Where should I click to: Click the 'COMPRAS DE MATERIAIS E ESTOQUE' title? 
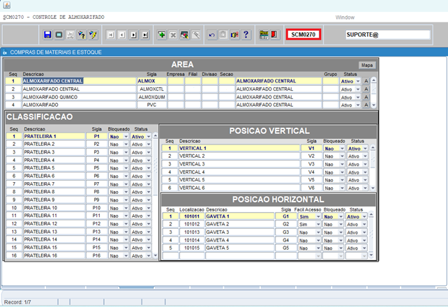(x=56, y=52)
